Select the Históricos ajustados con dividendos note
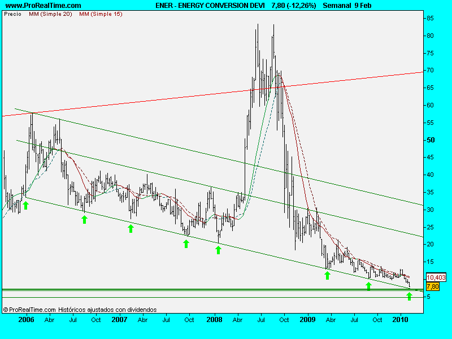Image resolution: width=452 pixels, height=339 pixels. click(107, 310)
